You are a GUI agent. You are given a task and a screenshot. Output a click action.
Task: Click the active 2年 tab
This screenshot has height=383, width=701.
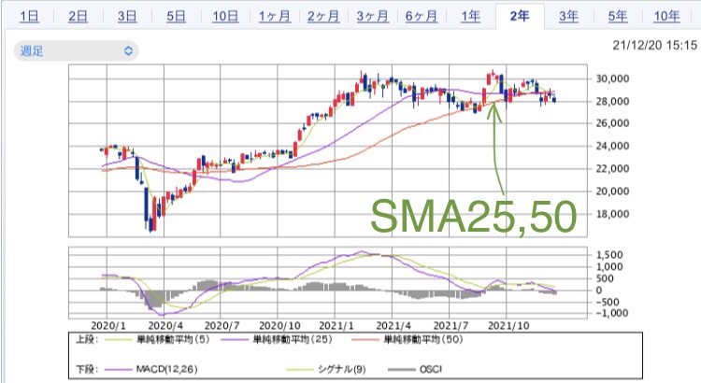(x=520, y=17)
